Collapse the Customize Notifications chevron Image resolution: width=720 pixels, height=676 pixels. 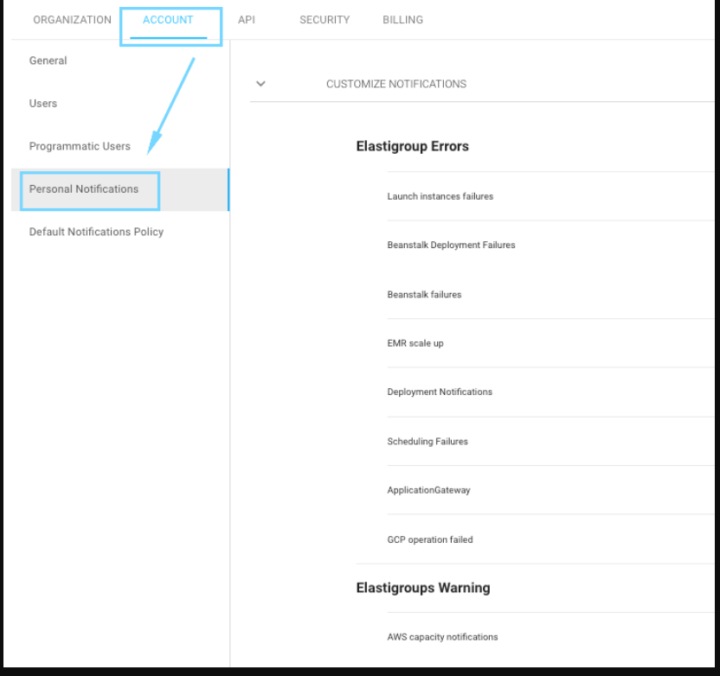[260, 84]
